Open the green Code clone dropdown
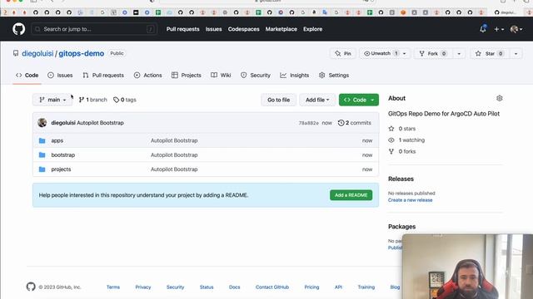Viewport: 533px width, 299px height. [x=359, y=100]
